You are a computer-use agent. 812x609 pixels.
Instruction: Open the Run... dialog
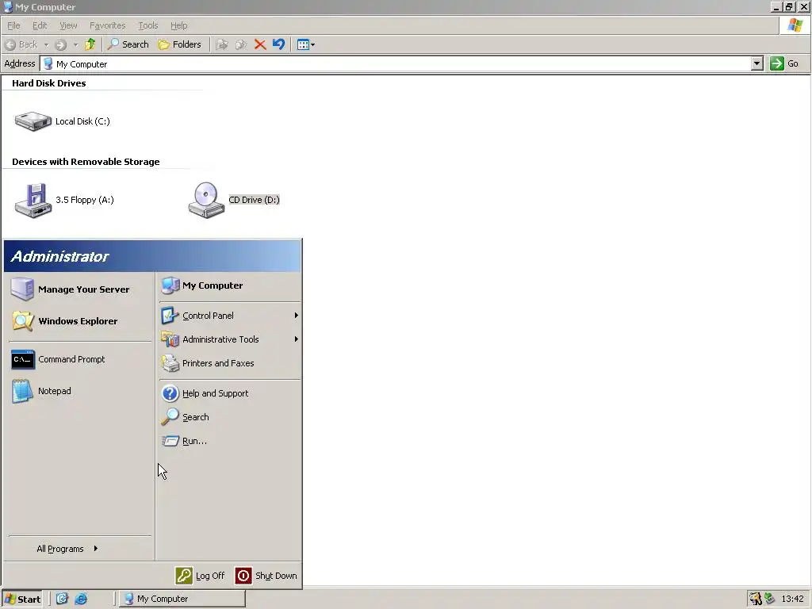[229, 441]
